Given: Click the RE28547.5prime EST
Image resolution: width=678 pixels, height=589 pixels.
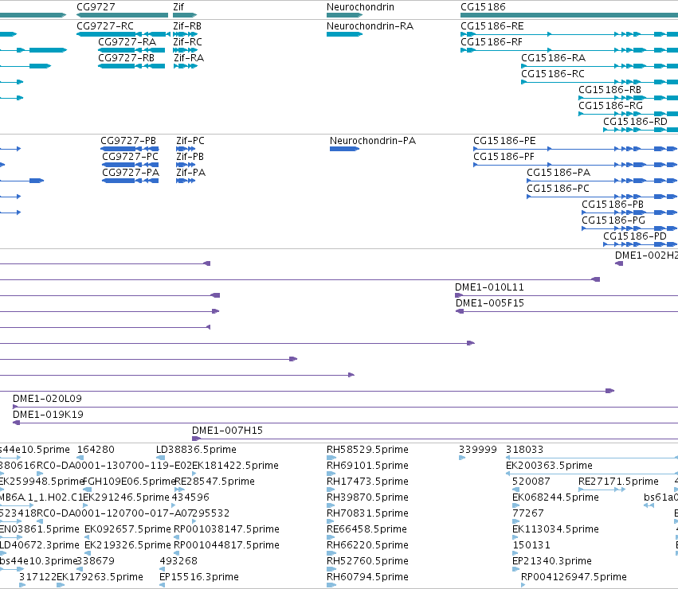Looking at the screenshot, I should coord(215,482).
